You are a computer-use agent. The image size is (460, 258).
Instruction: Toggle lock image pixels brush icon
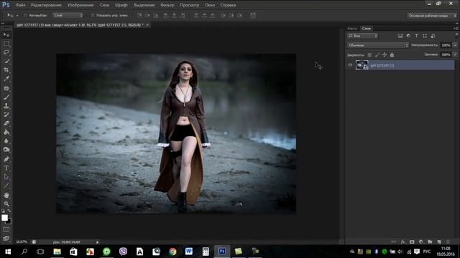pos(377,54)
